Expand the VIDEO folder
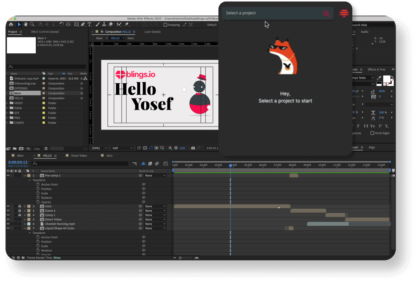417x283 pixels. pyautogui.click(x=7, y=103)
